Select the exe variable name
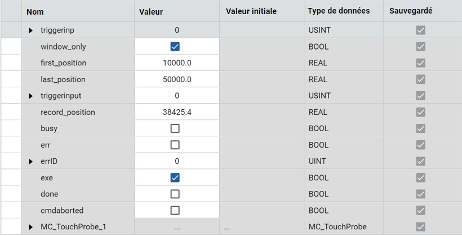The width and height of the screenshot is (462, 236). coord(47,178)
